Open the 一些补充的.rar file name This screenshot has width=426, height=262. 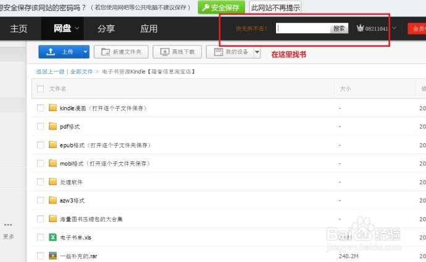point(78,256)
